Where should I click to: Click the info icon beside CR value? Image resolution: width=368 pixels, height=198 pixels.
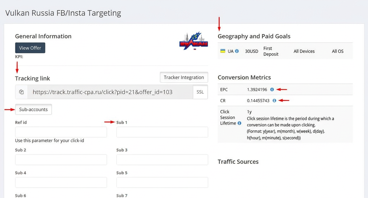(x=274, y=100)
